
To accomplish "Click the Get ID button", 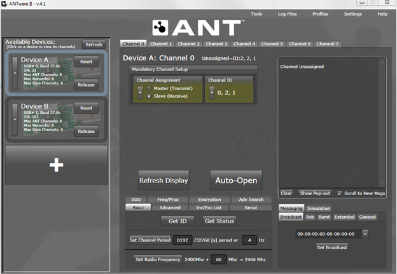I will (x=178, y=221).
